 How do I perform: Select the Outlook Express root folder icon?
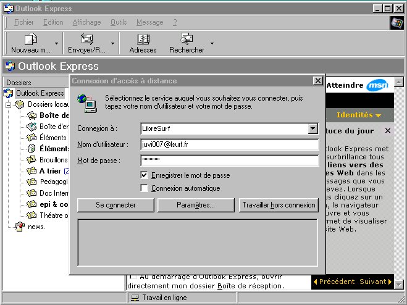8,93
